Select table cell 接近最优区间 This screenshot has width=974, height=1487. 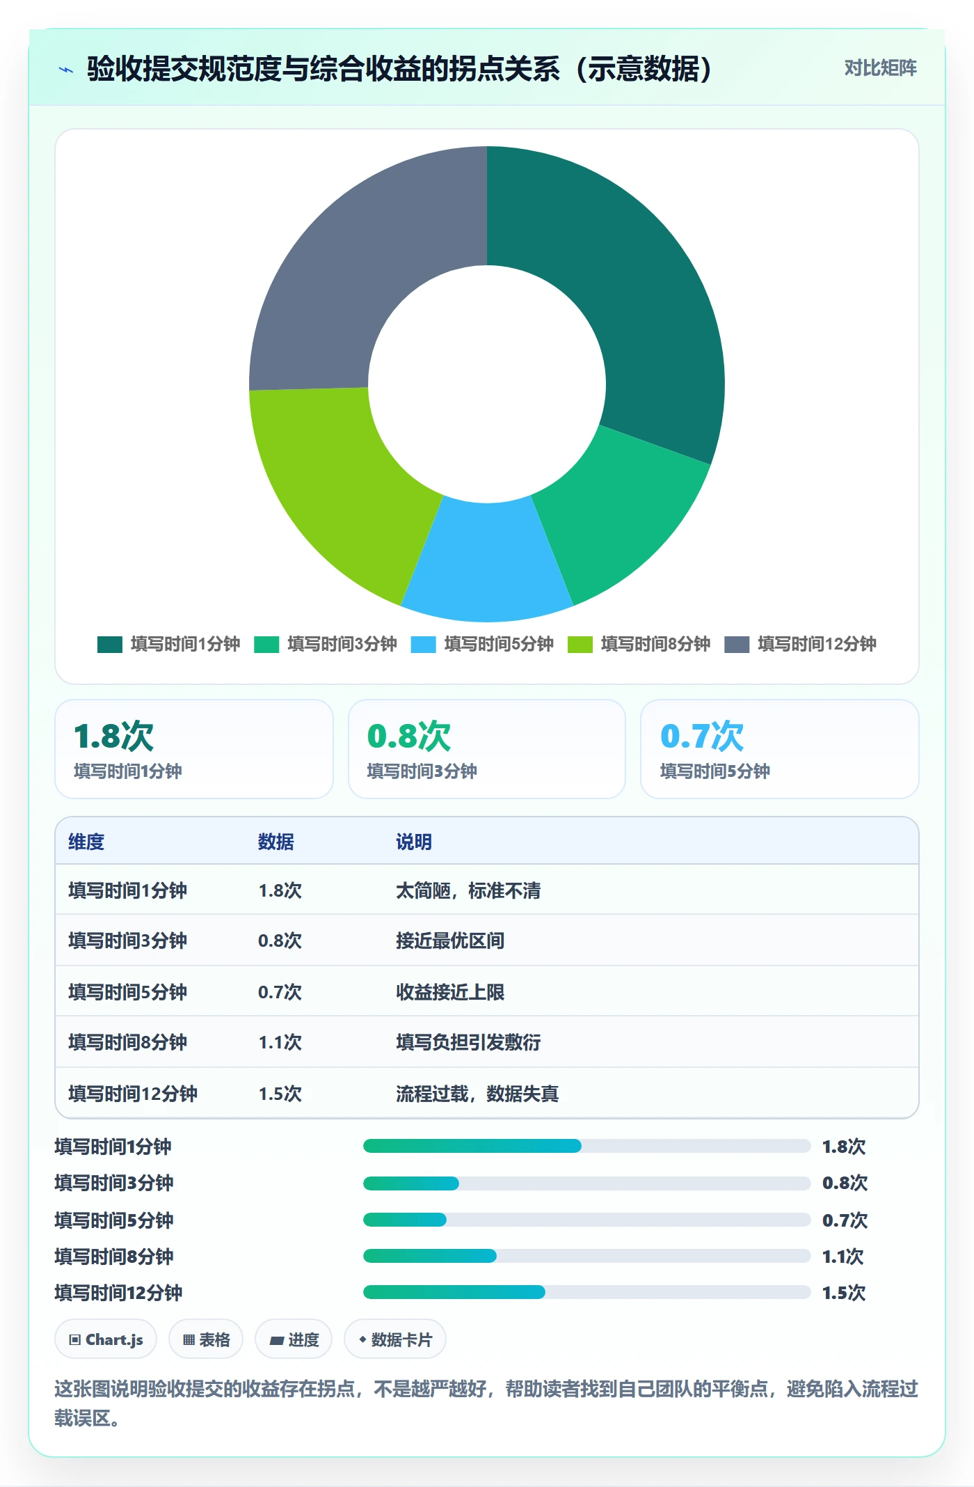click(x=450, y=941)
